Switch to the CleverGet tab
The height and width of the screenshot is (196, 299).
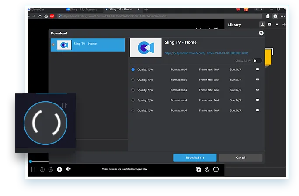click(x=36, y=10)
